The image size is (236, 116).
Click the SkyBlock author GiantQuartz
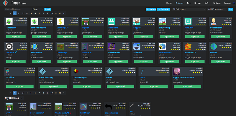click(x=139, y=58)
